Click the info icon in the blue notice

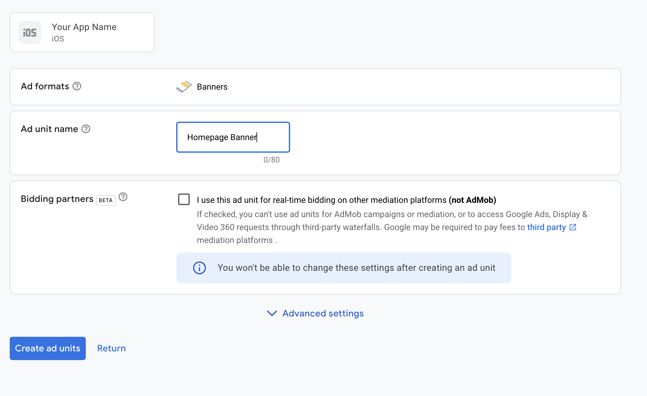pos(199,268)
